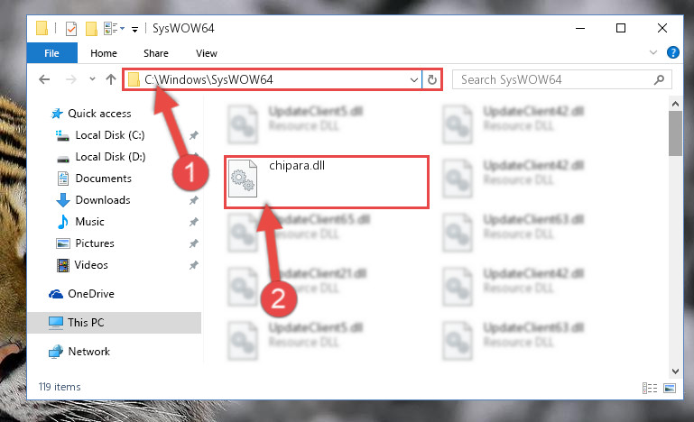
Task: Click the Up one level arrow
Action: (x=111, y=79)
